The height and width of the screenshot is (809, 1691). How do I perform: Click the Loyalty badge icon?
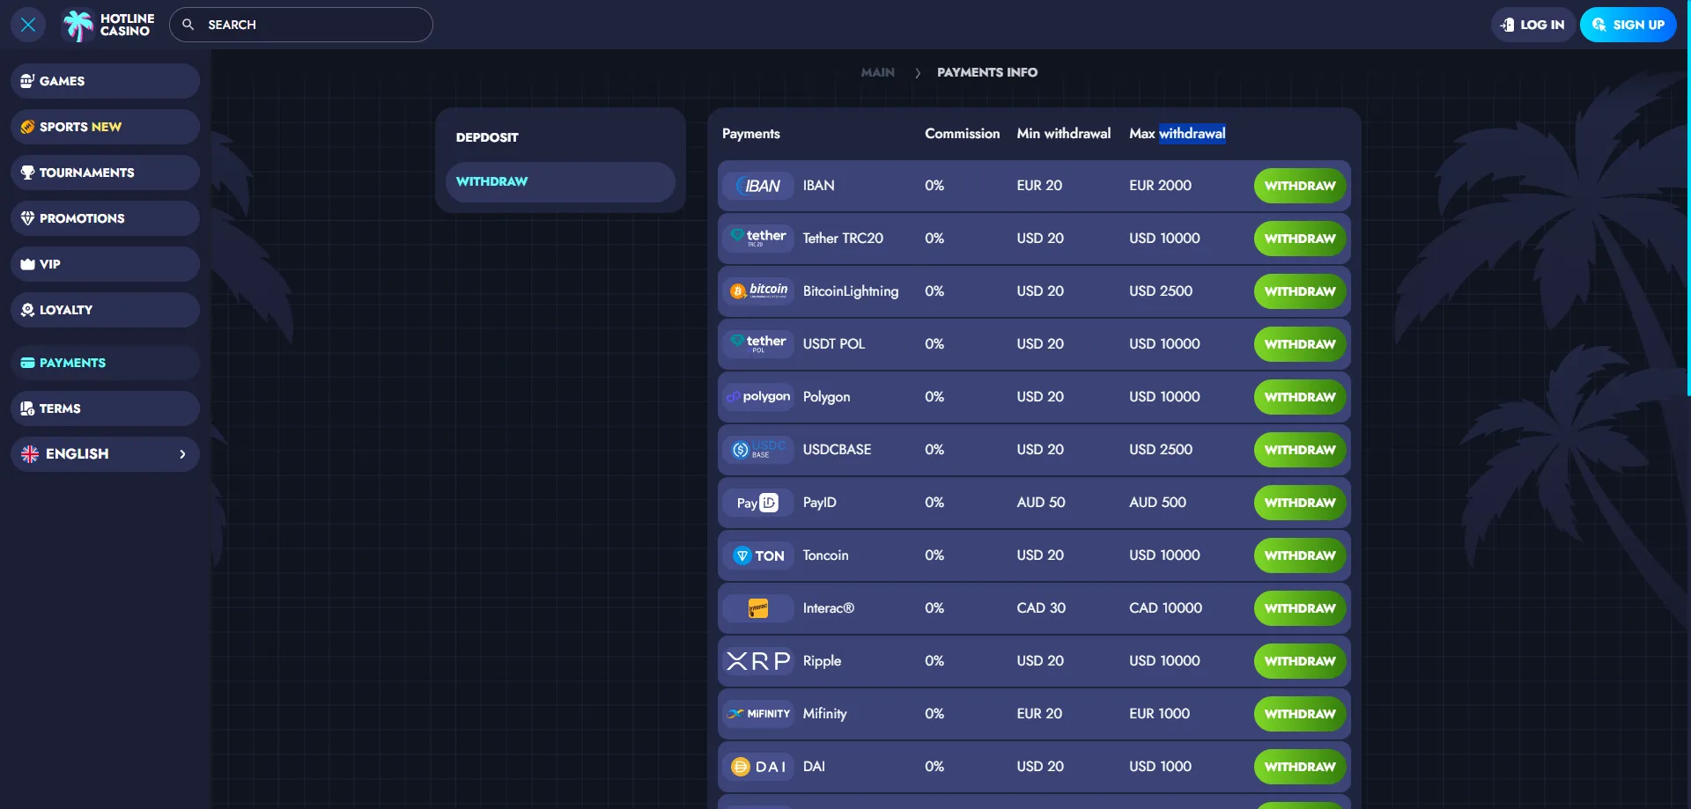point(27,310)
